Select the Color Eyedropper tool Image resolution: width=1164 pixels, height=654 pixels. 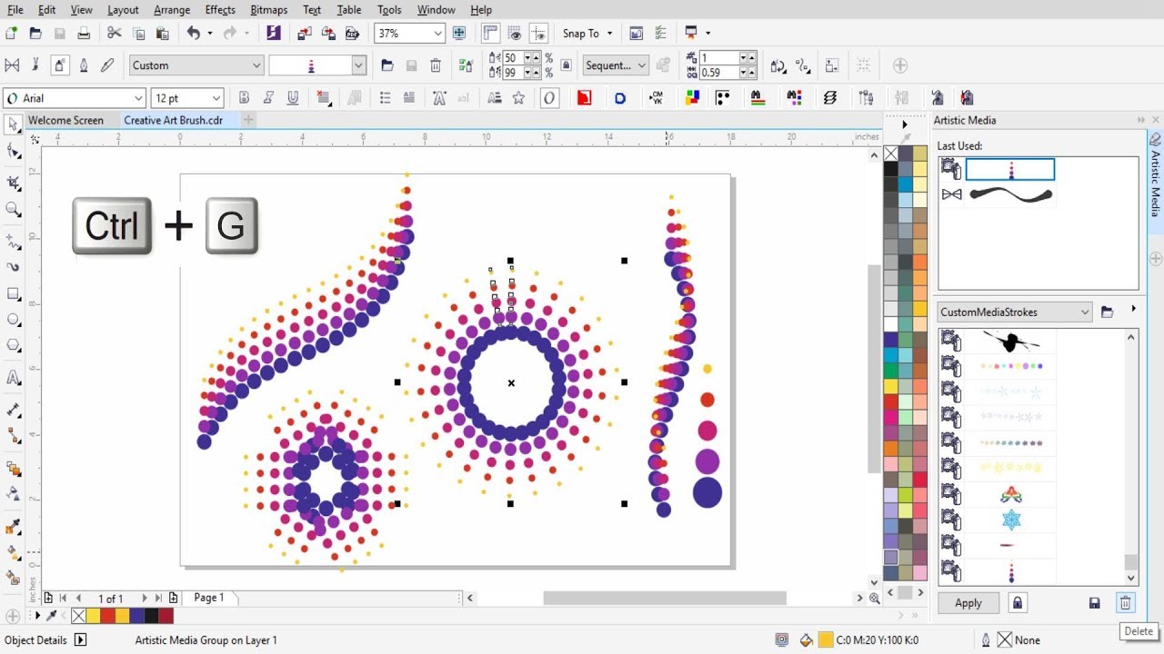pos(14,527)
